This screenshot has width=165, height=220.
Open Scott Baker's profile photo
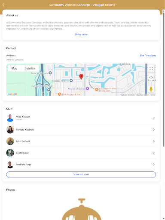[10, 153]
